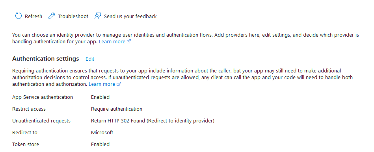The height and width of the screenshot is (152, 374).
Task: Choose Send us your feedback label
Action: pyautogui.click(x=130, y=16)
